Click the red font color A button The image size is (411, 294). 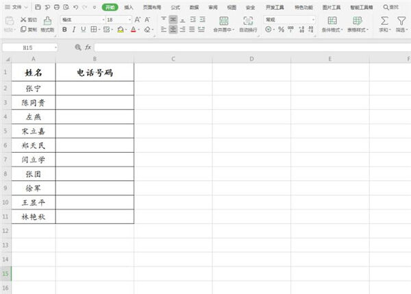click(134, 29)
